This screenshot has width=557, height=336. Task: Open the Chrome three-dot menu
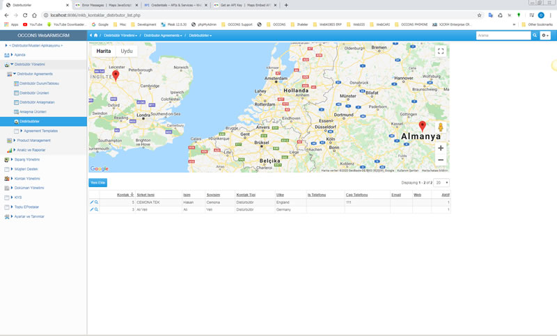550,15
